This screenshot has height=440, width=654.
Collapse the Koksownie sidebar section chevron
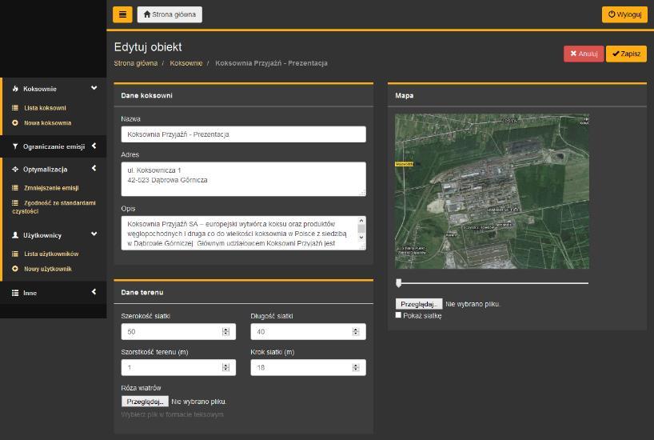click(x=94, y=88)
